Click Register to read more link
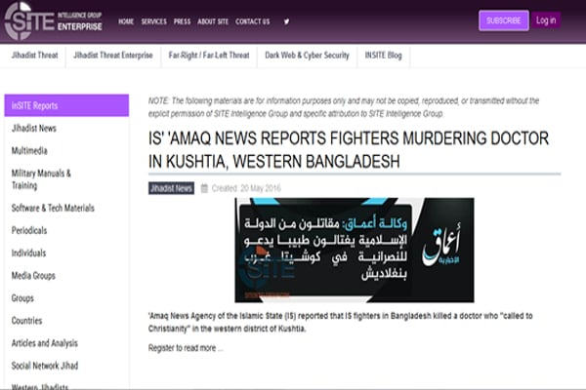The width and height of the screenshot is (586, 390). 186,348
